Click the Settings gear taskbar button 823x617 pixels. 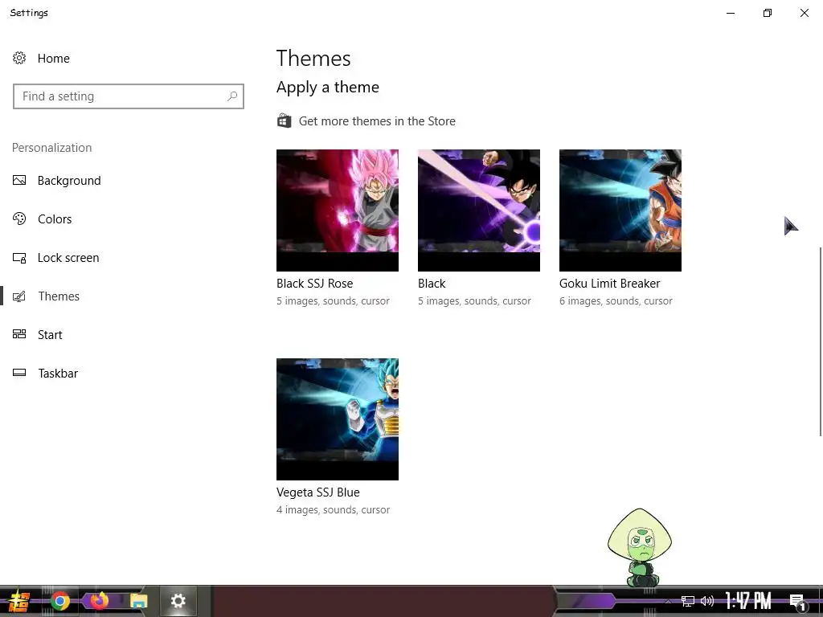(x=178, y=601)
